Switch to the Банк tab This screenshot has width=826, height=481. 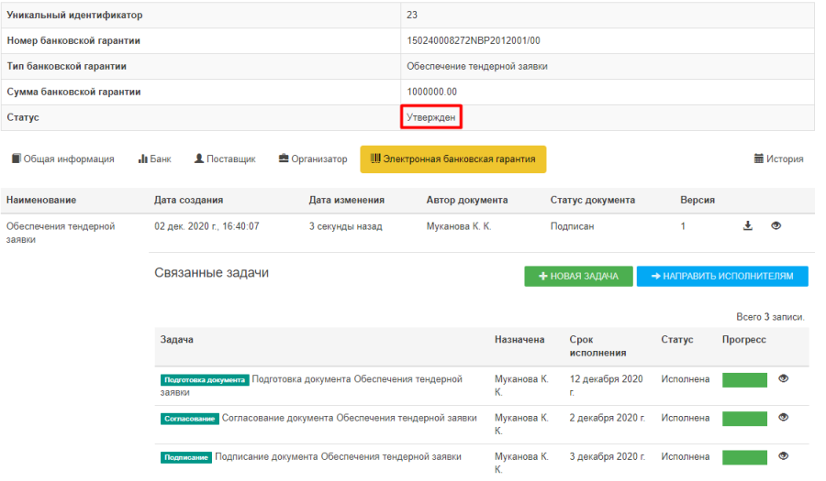tap(154, 159)
